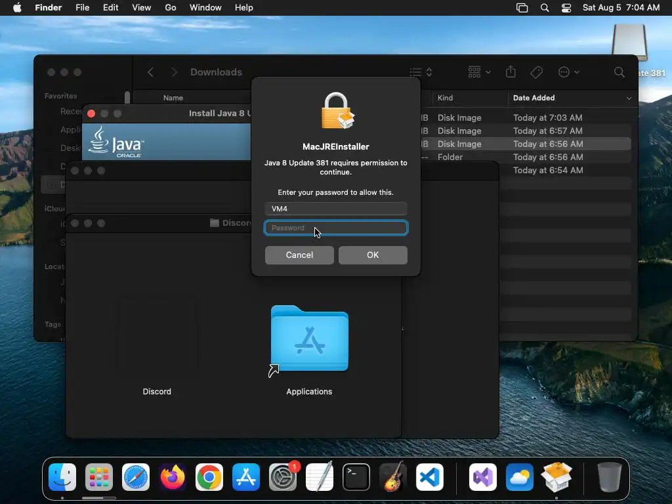672x504 pixels.
Task: Click the Downloads title in Finder window
Action: (x=216, y=72)
